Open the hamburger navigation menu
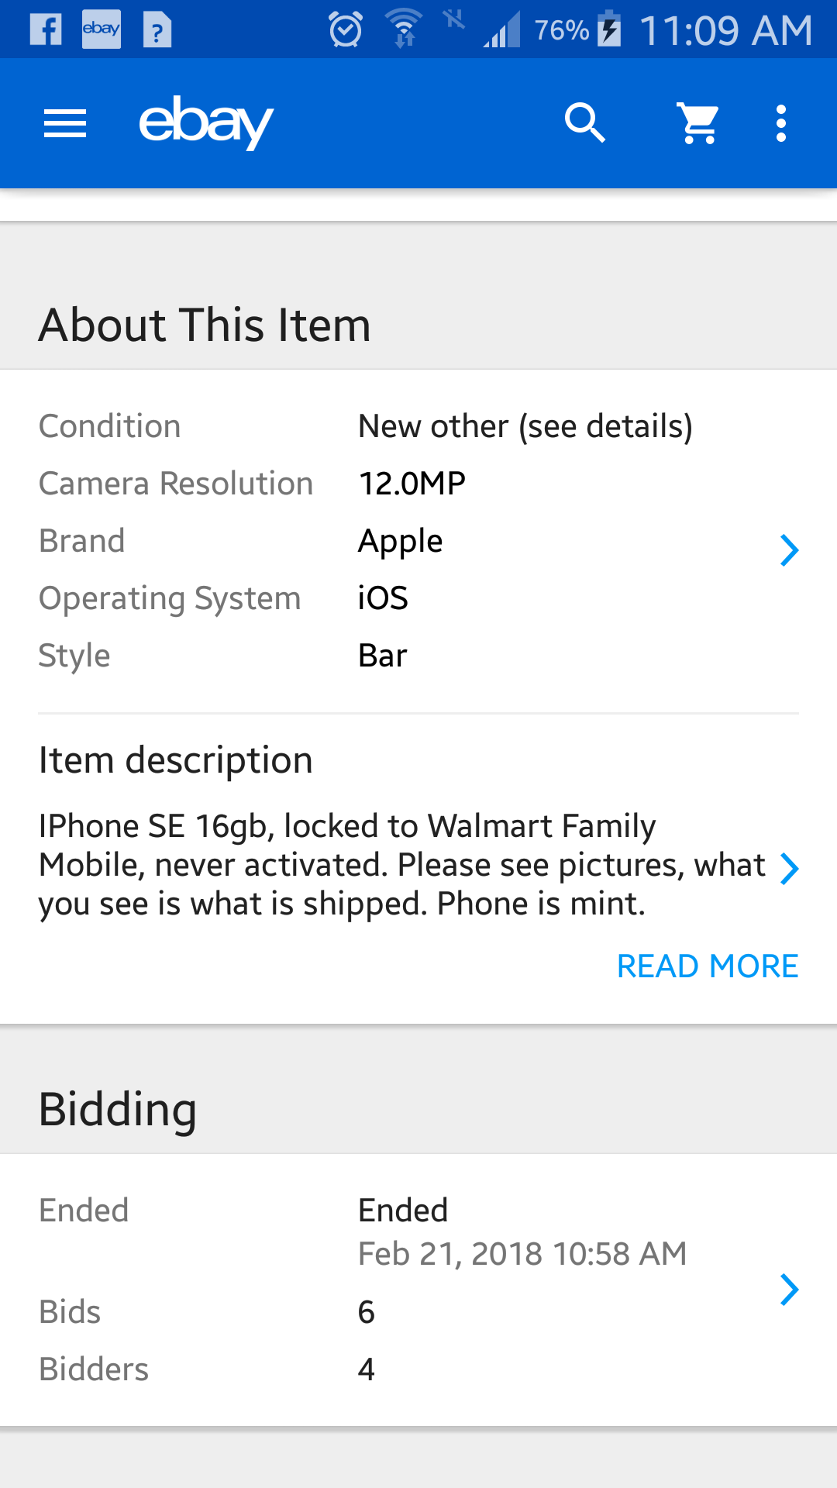This screenshot has width=837, height=1488. point(65,123)
